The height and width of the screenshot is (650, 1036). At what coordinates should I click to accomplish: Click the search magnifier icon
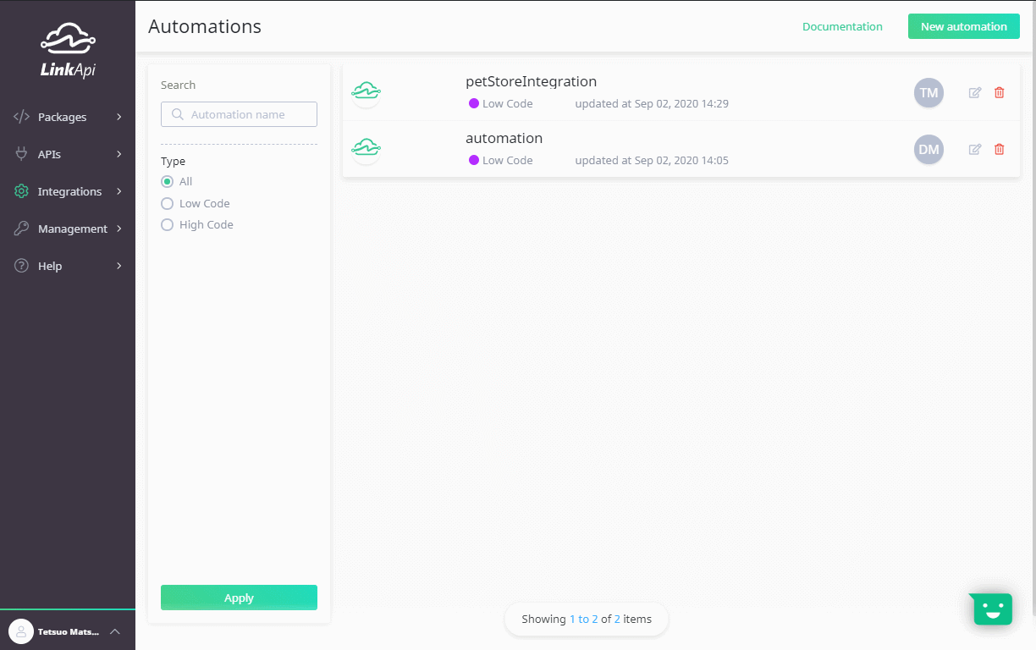[178, 114]
